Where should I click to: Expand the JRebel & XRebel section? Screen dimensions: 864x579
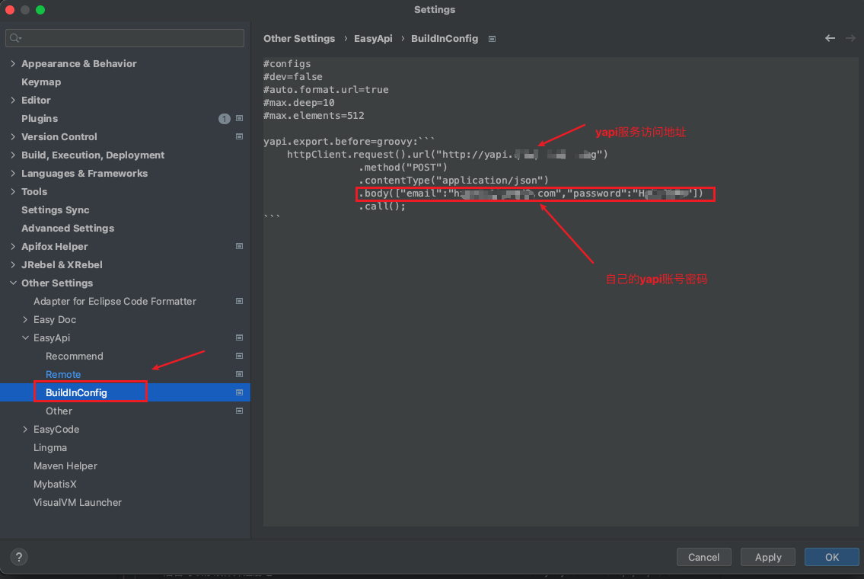13,264
